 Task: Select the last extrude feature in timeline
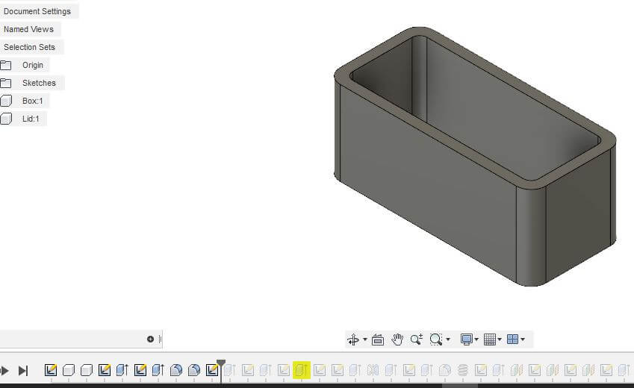point(624,370)
